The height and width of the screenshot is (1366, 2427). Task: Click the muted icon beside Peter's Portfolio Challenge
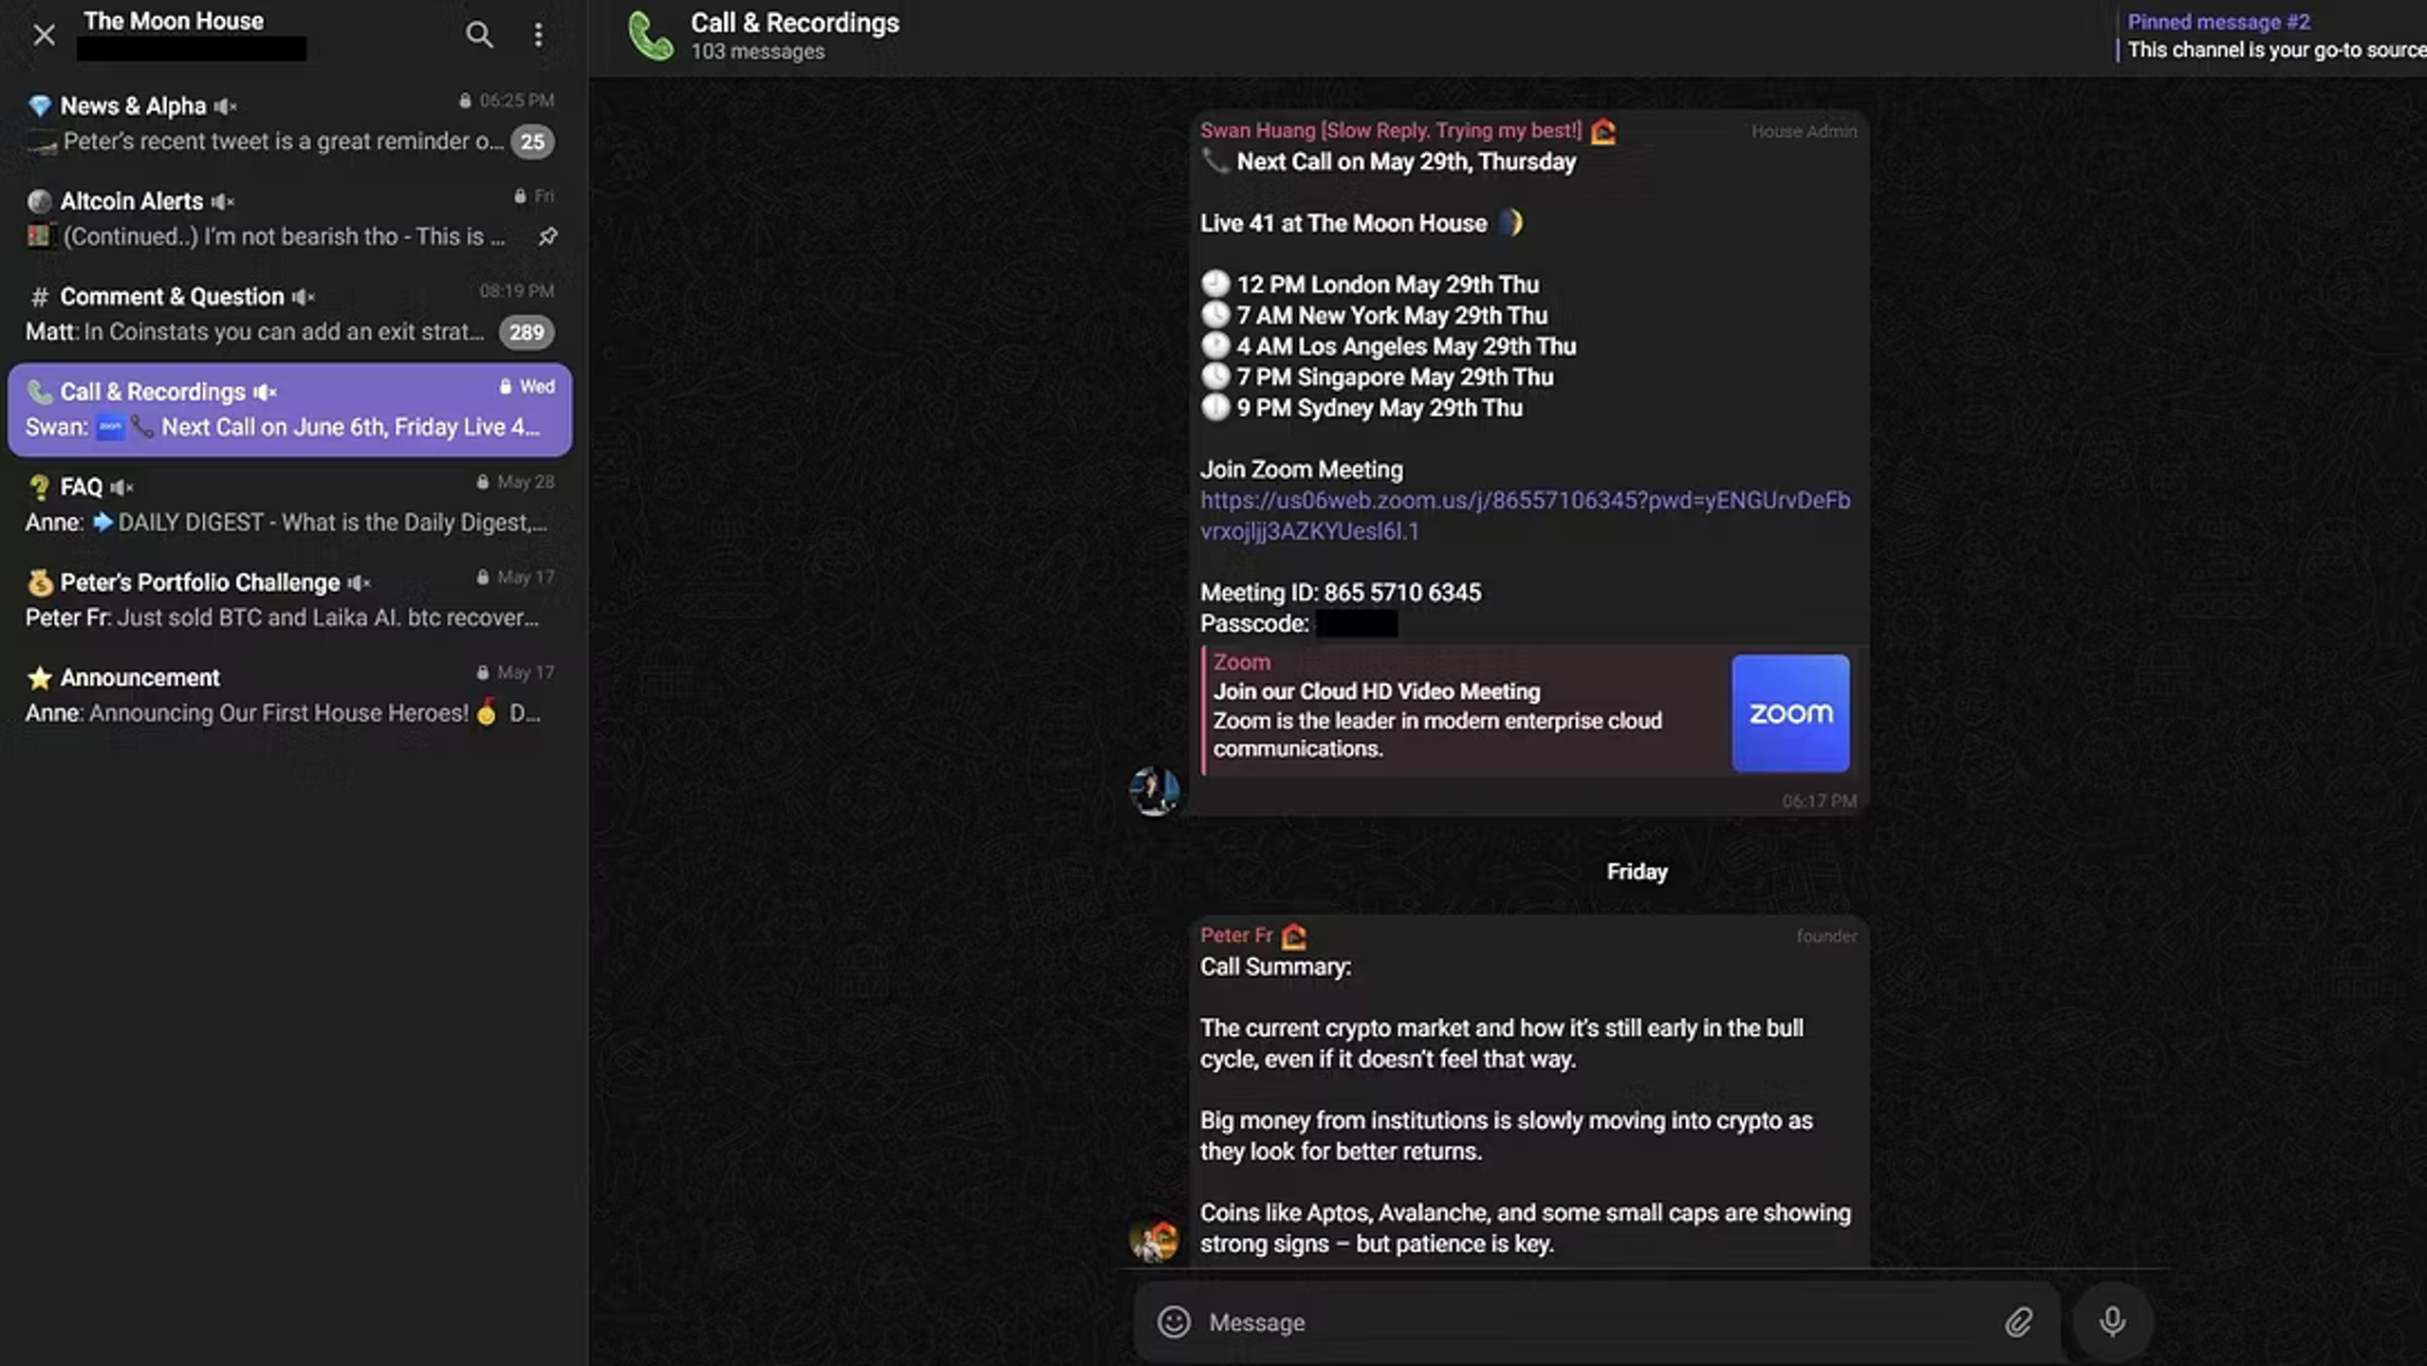359,582
